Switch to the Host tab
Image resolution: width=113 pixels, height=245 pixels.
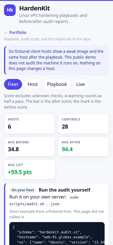[x=32, y=84]
